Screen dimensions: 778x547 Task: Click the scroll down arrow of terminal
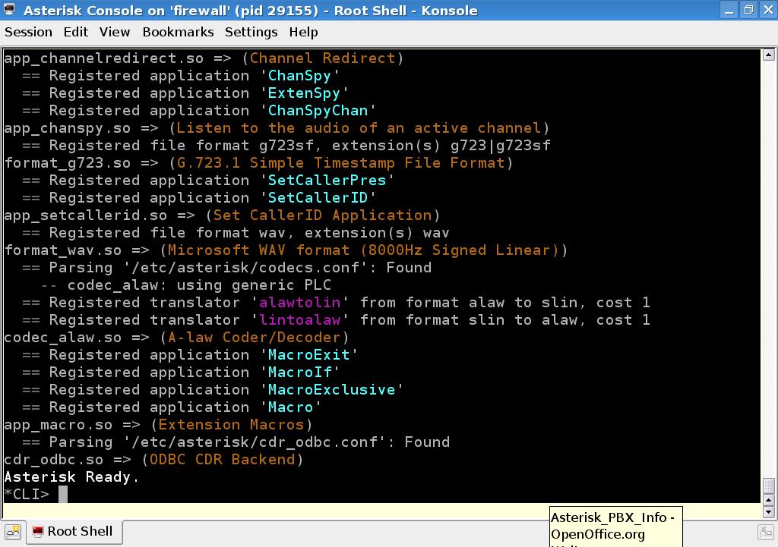(768, 512)
